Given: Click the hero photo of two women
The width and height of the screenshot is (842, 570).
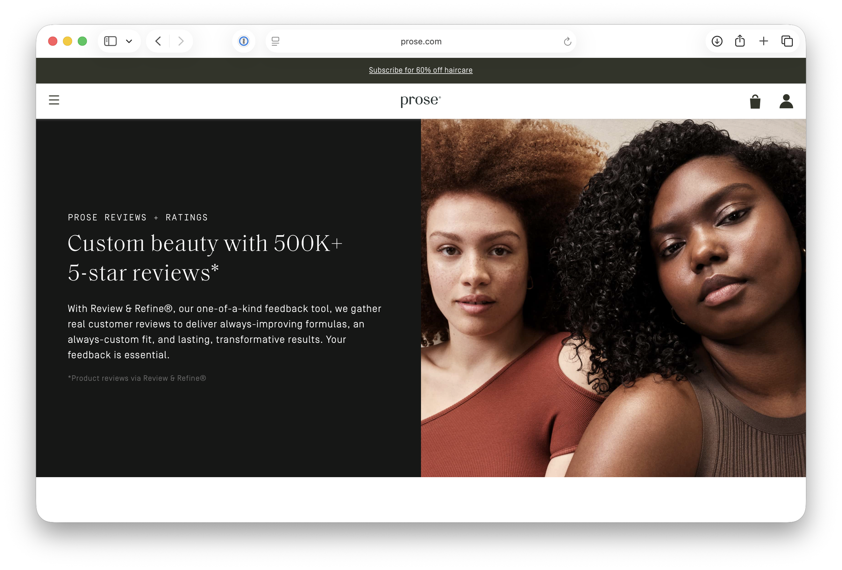Looking at the screenshot, I should [613, 297].
